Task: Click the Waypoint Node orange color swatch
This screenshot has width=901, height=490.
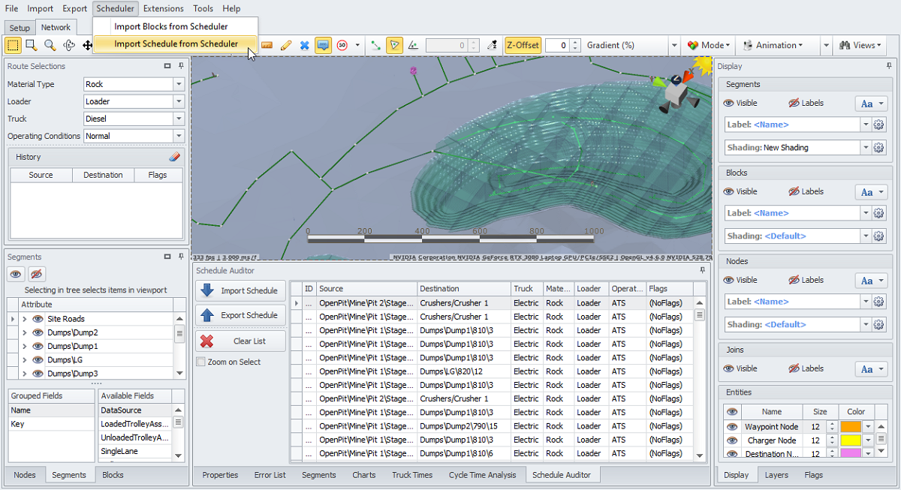Action: 851,427
